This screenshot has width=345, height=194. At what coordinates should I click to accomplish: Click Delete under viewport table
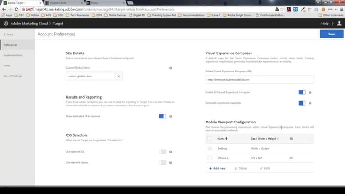pyautogui.click(x=241, y=168)
